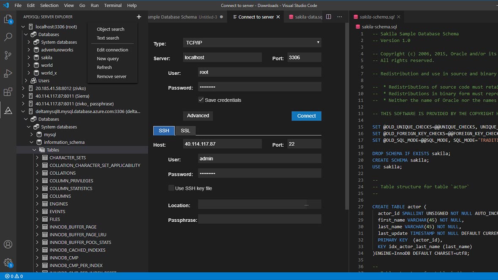Image resolution: width=498 pixels, height=280 pixels.
Task: Uncheck the Save credentials checkbox
Action: coord(200,101)
